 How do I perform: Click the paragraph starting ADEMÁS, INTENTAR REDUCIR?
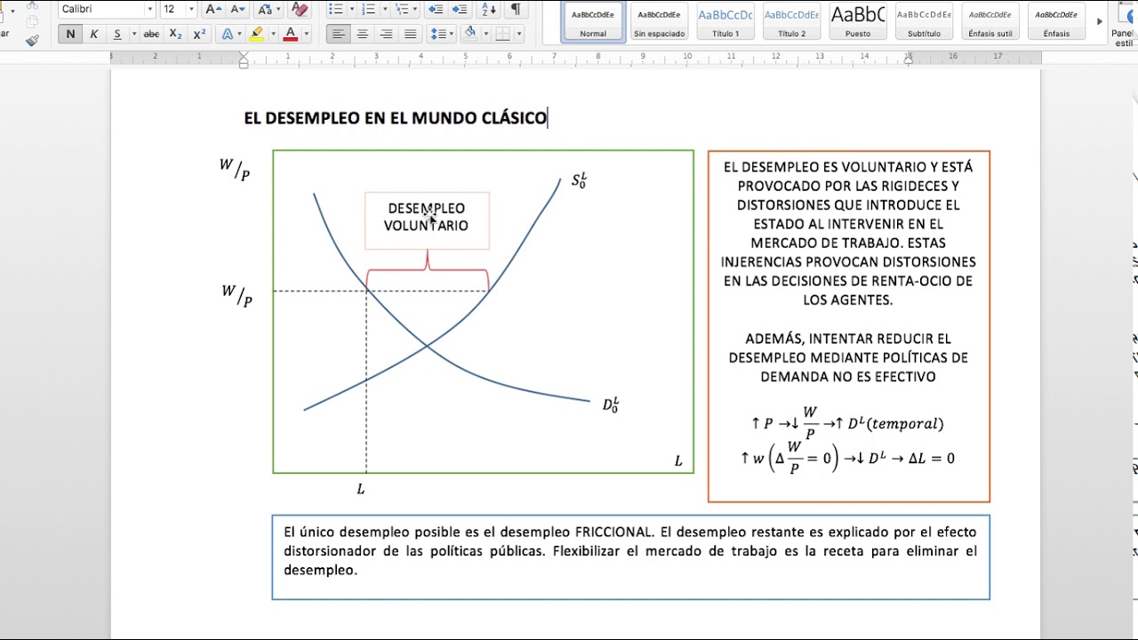click(848, 357)
